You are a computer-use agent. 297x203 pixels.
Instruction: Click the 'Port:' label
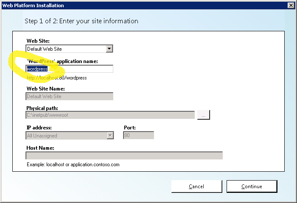(130, 128)
